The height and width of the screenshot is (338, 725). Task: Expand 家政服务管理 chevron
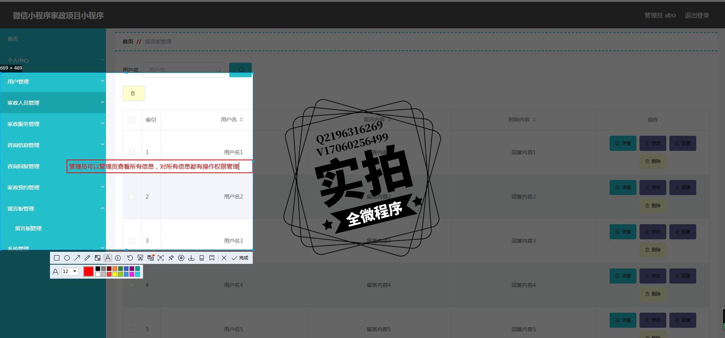click(x=102, y=123)
